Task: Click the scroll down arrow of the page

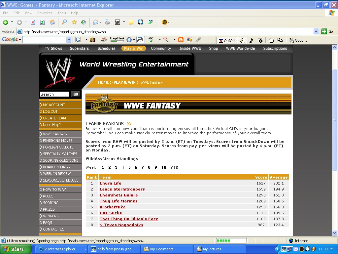Action: point(334,233)
